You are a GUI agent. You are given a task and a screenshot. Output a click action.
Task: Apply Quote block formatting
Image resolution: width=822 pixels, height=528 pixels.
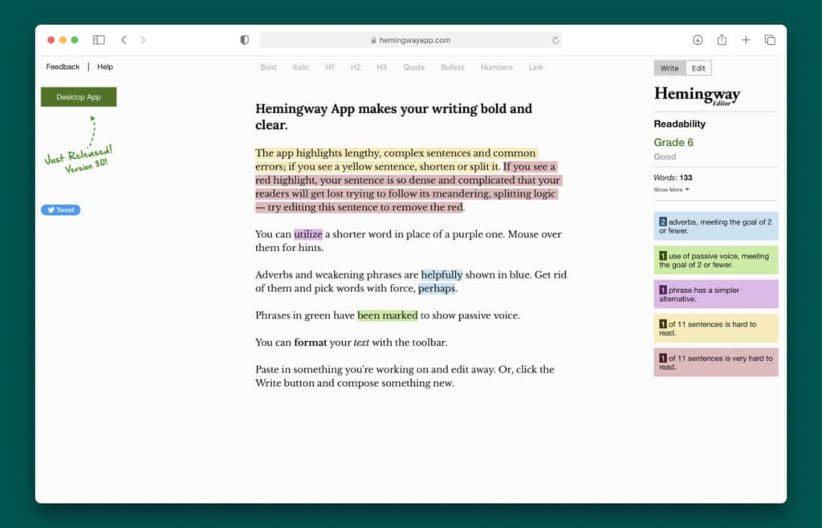(413, 67)
